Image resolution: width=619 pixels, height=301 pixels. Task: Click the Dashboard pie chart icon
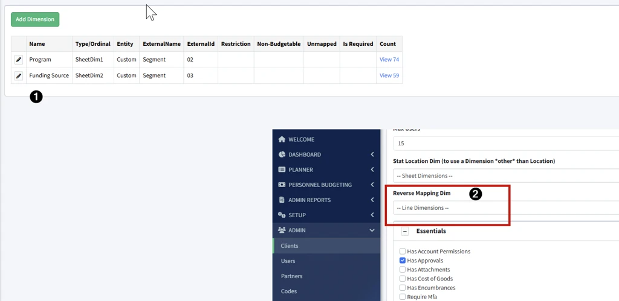282,154
